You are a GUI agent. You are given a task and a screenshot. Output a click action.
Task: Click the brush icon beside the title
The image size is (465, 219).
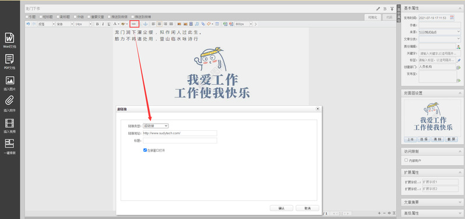tap(378, 9)
